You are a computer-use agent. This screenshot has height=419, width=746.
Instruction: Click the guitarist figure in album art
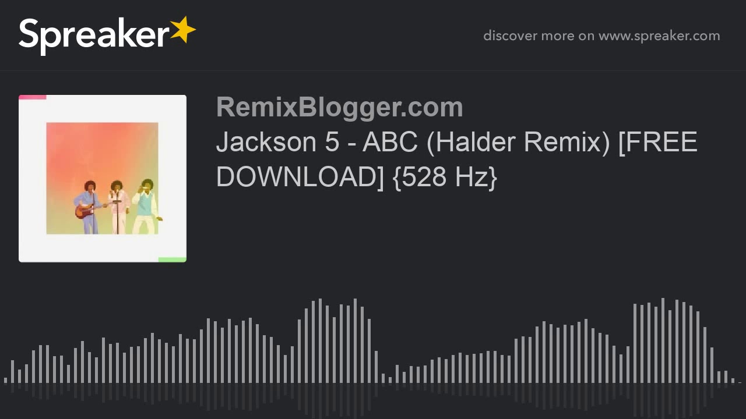(89, 207)
